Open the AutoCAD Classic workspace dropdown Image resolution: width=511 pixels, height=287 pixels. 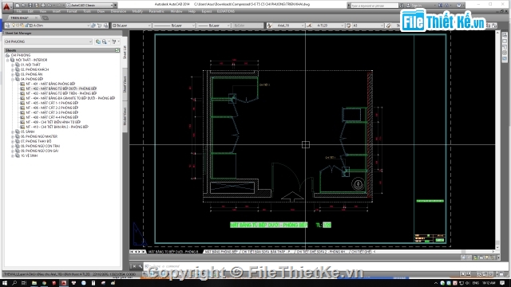click(x=116, y=6)
